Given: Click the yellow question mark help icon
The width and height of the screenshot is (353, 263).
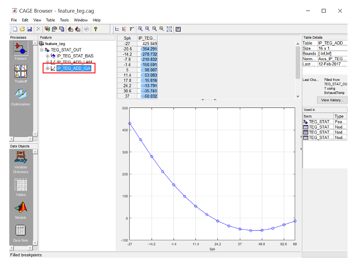Looking at the screenshot, I should pos(96,29).
